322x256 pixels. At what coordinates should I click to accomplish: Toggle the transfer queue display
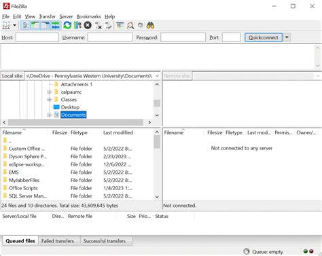click(x=56, y=25)
